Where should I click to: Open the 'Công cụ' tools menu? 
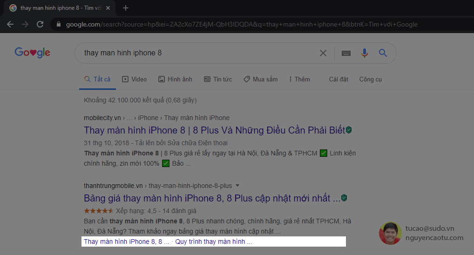tap(370, 79)
